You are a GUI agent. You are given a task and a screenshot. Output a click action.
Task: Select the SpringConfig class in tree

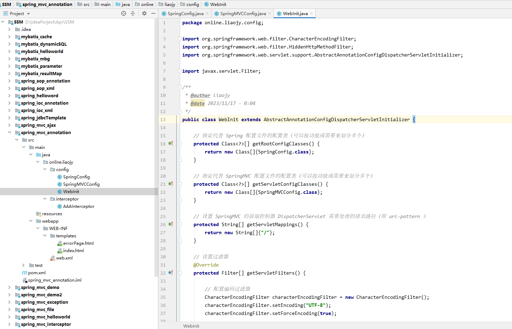[x=76, y=177]
